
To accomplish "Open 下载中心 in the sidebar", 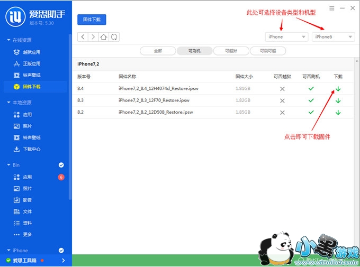I will click(31, 149).
